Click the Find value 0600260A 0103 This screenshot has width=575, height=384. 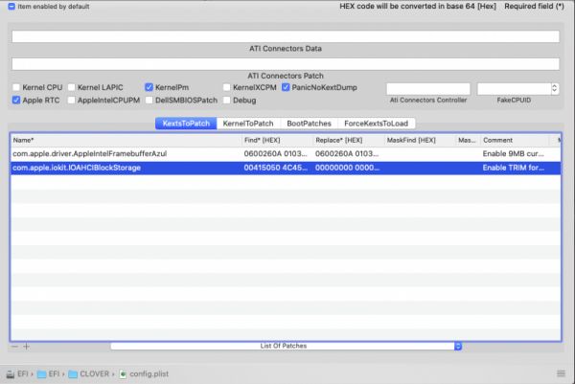click(276, 154)
